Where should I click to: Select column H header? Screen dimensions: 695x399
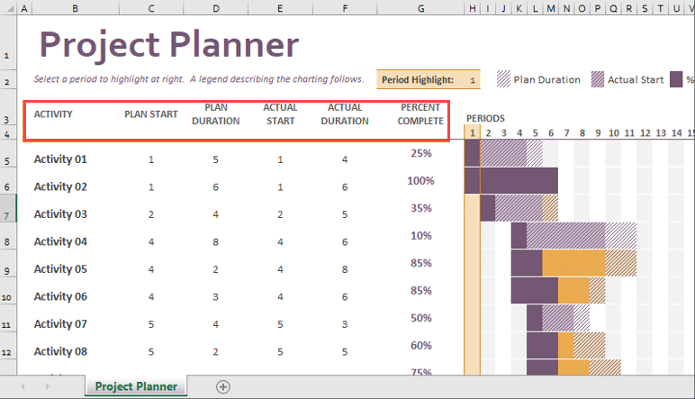[473, 8]
